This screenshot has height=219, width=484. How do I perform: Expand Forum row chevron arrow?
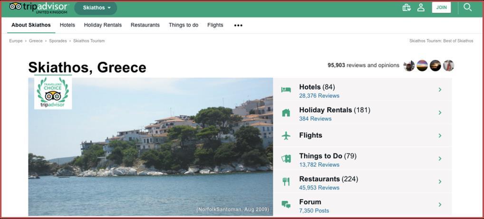(x=440, y=204)
